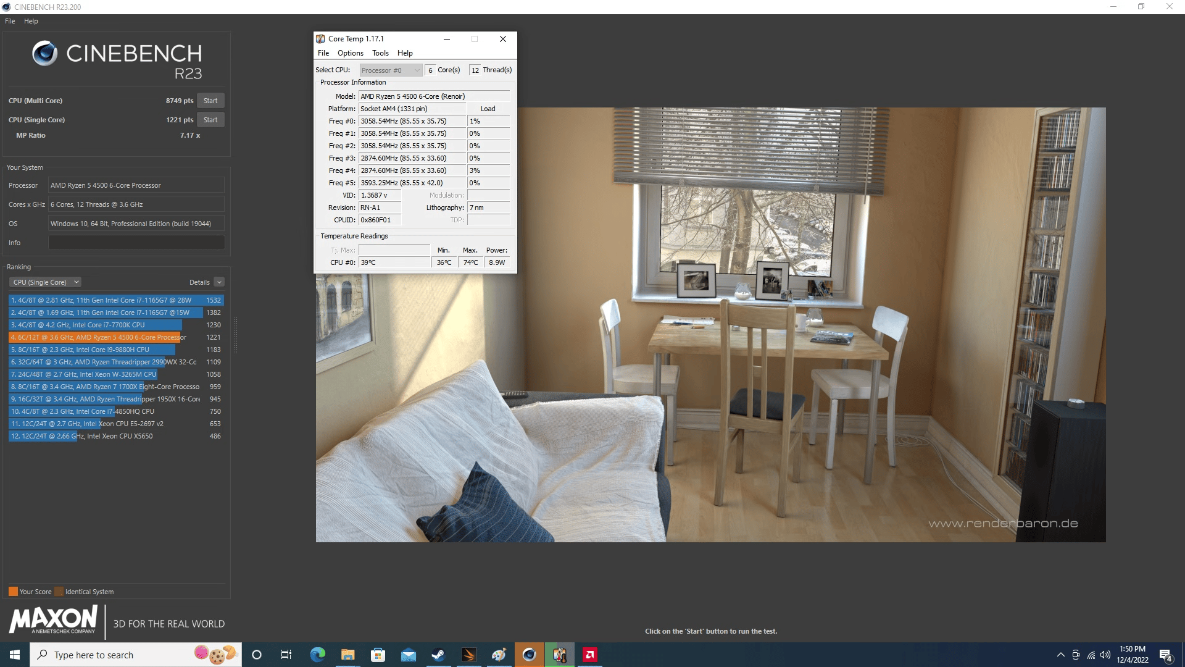Image resolution: width=1185 pixels, height=667 pixels.
Task: Click the Cinebench Processor name field
Action: (x=136, y=185)
